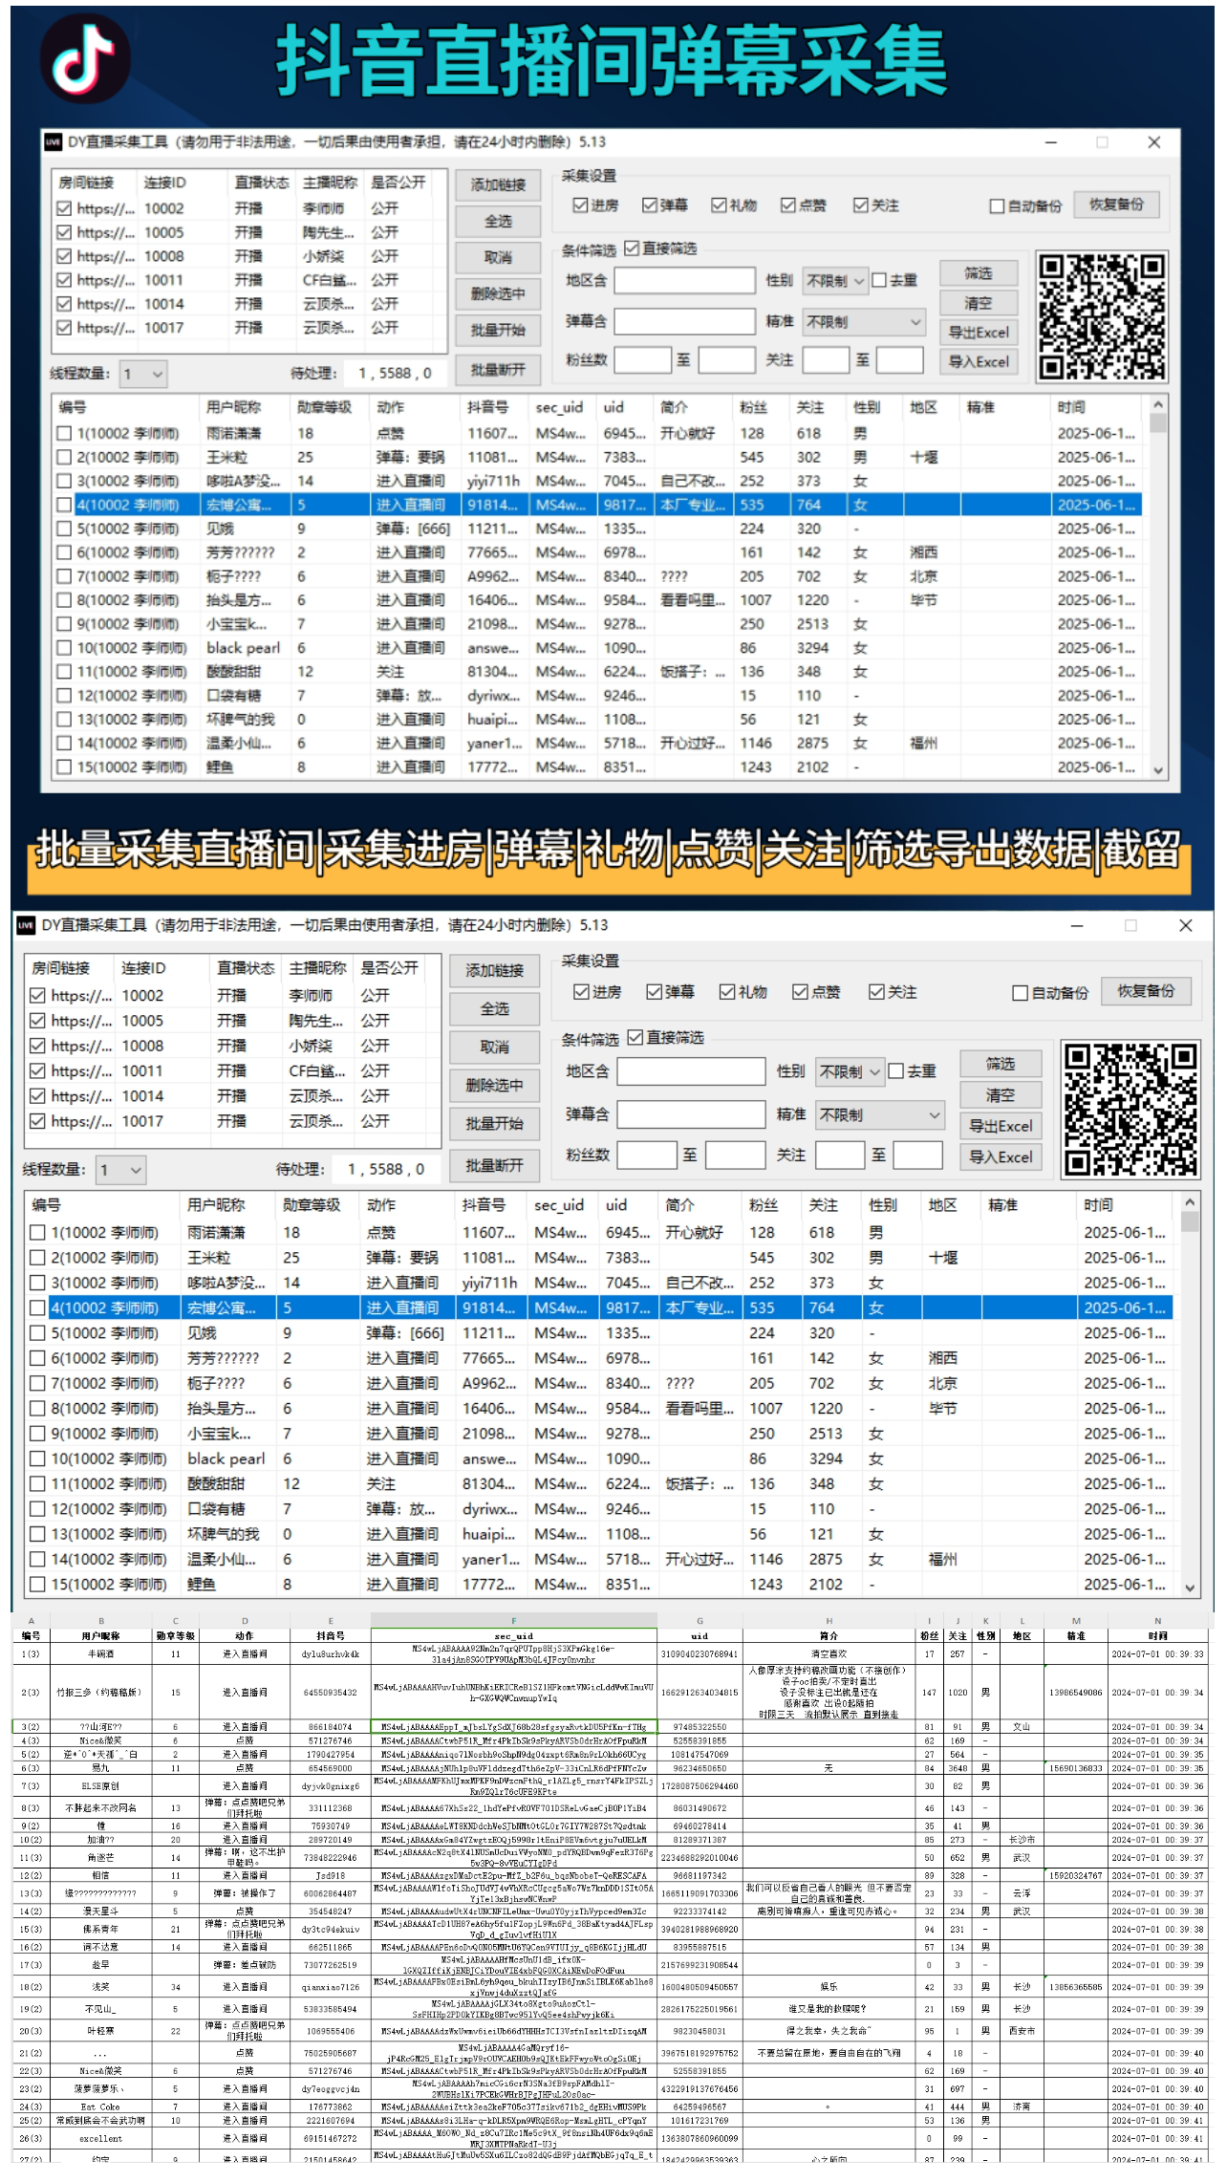Check the row 10 black pearl checkbox in the lower list
Viewport: 1227px width, 2182px height.
coord(37,1458)
